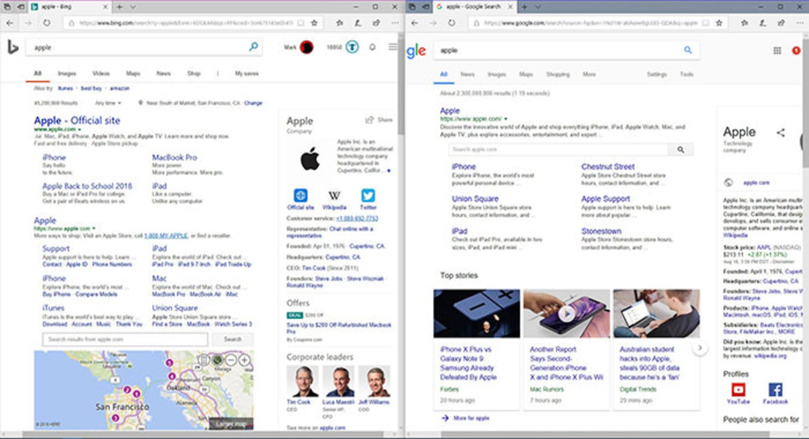Screen dimensions: 809x439
Task: Open the Google apps grid icon
Action: coord(777,51)
